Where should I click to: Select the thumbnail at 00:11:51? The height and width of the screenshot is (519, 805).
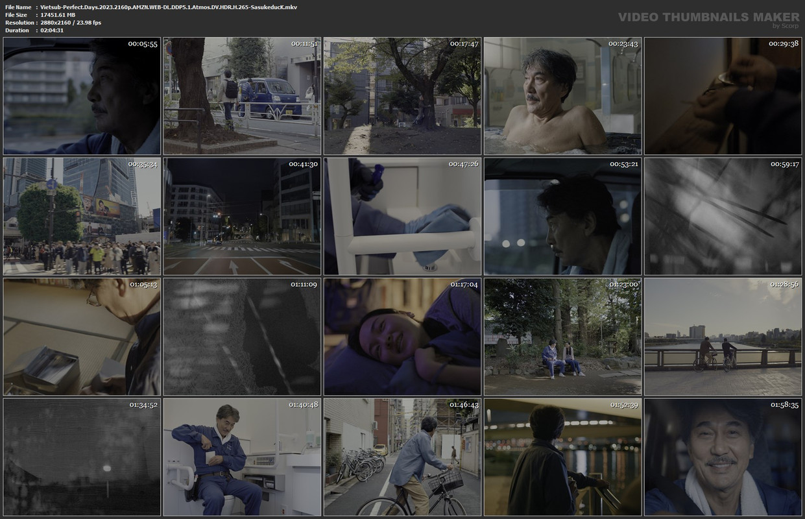tap(242, 96)
